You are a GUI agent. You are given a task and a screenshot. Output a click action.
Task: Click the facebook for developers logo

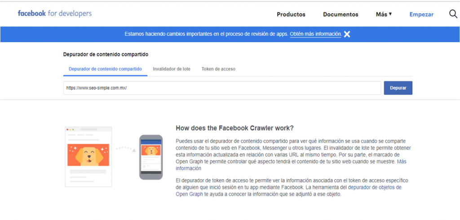[54, 13]
